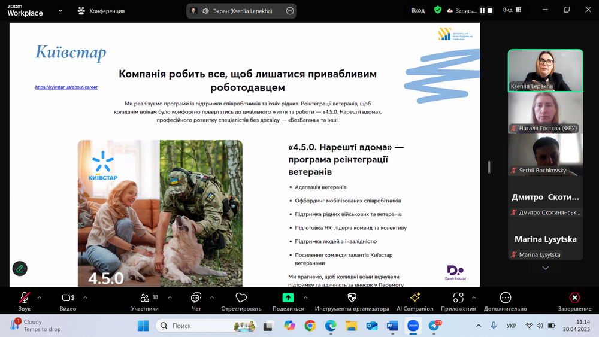Image resolution: width=599 pixels, height=337 pixels.
Task: Expand the audio options arrow next to Звук
Action: pyautogui.click(x=40, y=297)
